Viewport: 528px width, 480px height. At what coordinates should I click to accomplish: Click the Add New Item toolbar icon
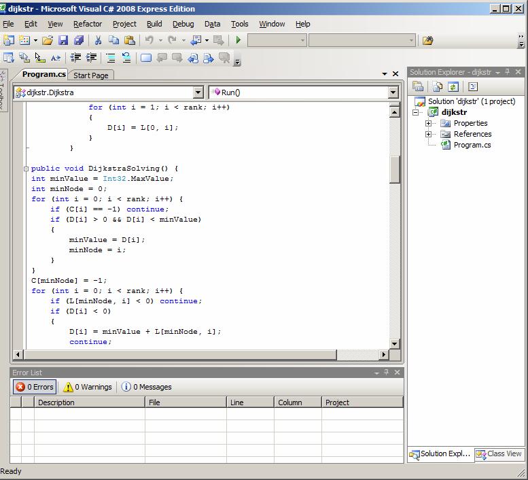(24, 40)
